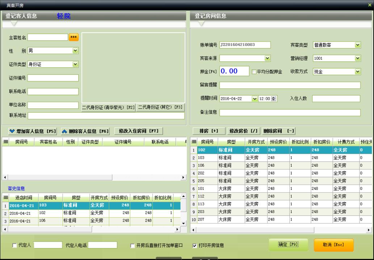Click 删除客人信息 [F6] button

point(85,131)
